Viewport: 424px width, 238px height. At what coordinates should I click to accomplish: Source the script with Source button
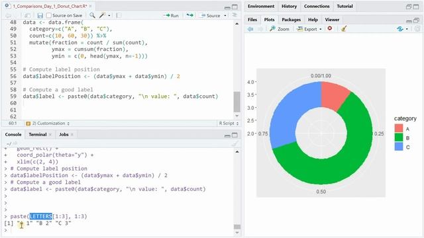coord(211,15)
